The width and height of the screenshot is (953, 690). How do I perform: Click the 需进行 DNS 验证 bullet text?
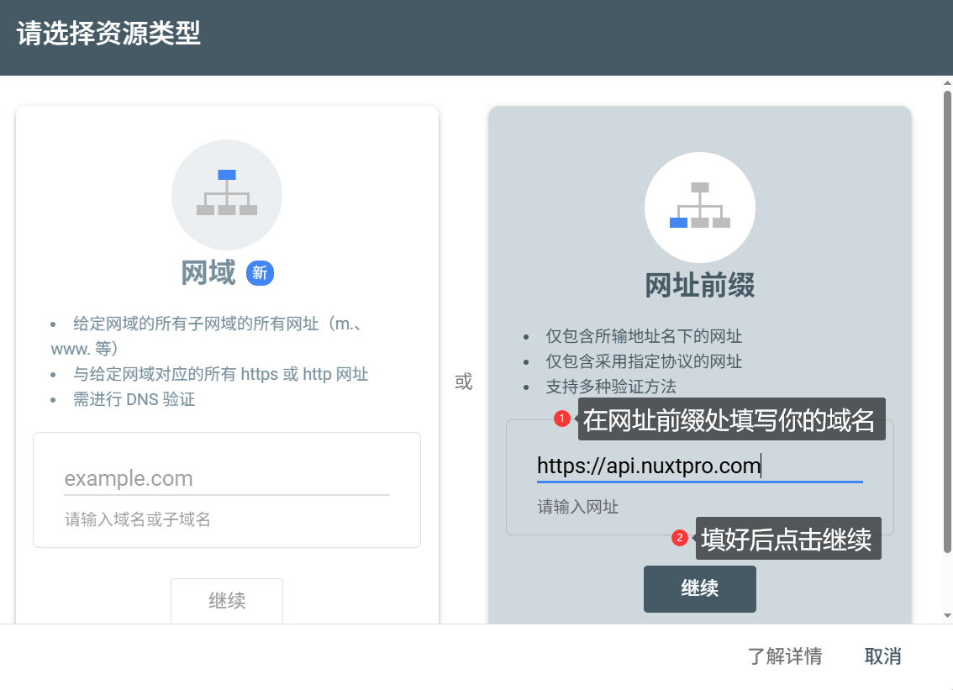(134, 400)
